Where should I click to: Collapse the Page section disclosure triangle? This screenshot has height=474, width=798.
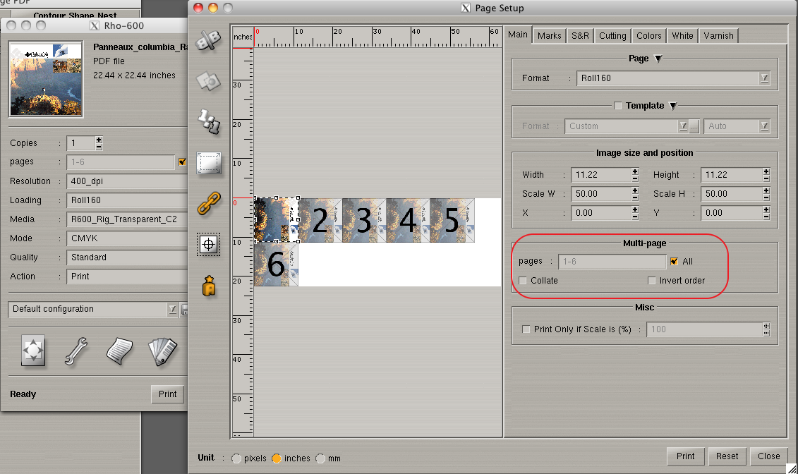pos(658,59)
